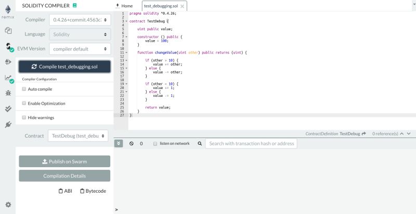The width and height of the screenshot is (416, 214).
Task: Focus the transaction hash search field
Action: click(x=251, y=144)
